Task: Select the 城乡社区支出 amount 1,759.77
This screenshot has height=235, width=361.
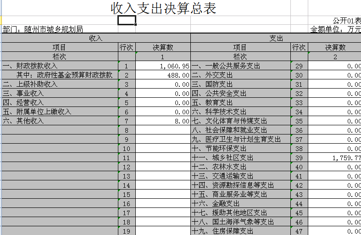Action: pos(335,158)
